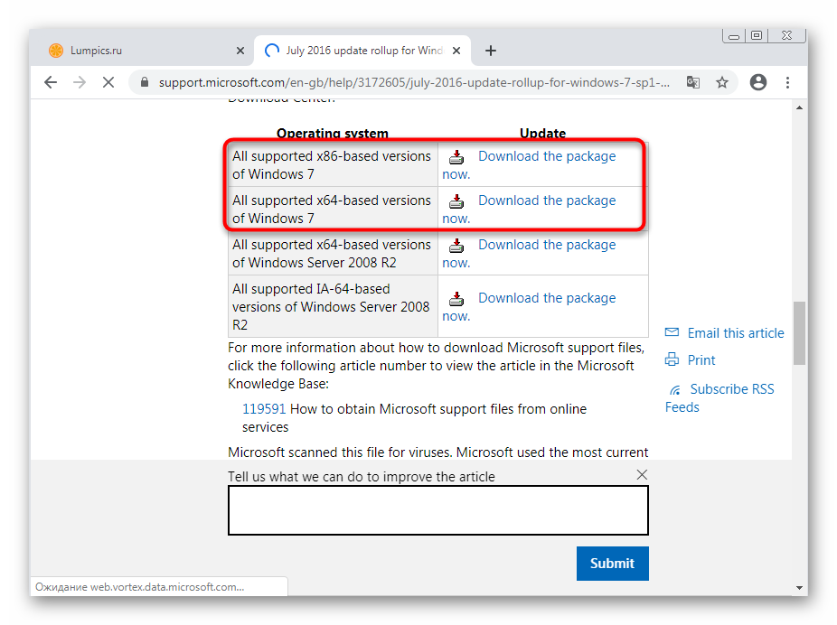Click download icon for x86 Windows 7

456,157
